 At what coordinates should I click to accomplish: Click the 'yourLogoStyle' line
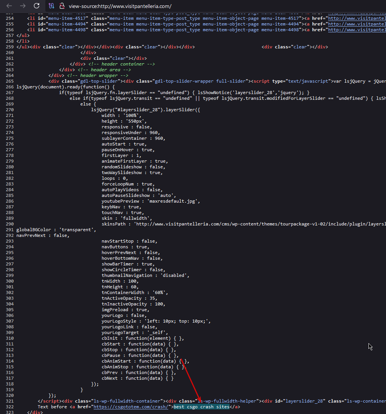tap(156, 321)
